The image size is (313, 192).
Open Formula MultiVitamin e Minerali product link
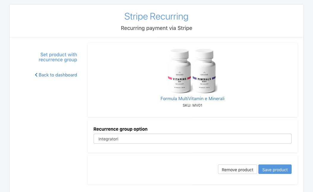(192, 99)
